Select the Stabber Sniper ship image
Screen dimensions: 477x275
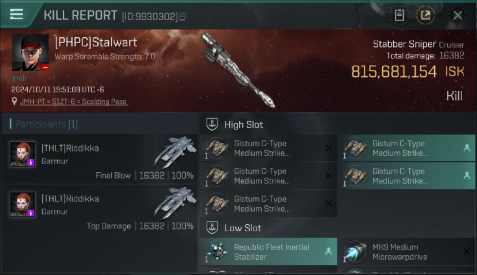pyautogui.click(x=238, y=70)
